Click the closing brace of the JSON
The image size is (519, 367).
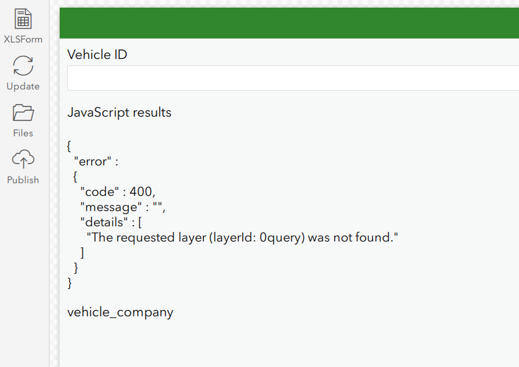69,283
